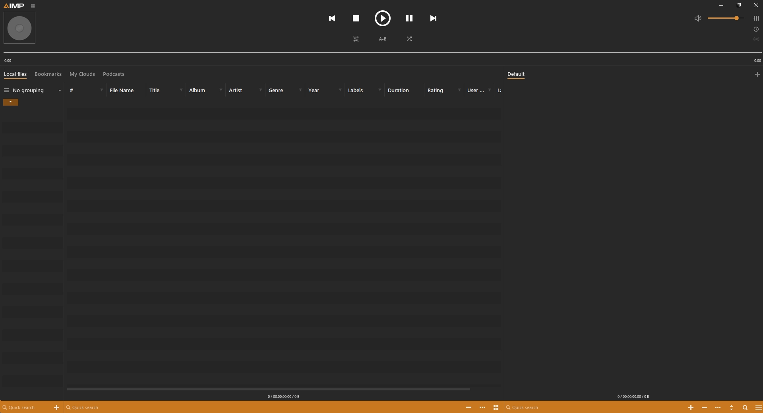Screen dimensions: 763x413
Task: Click the internet radio capture icon
Action: tap(756, 39)
